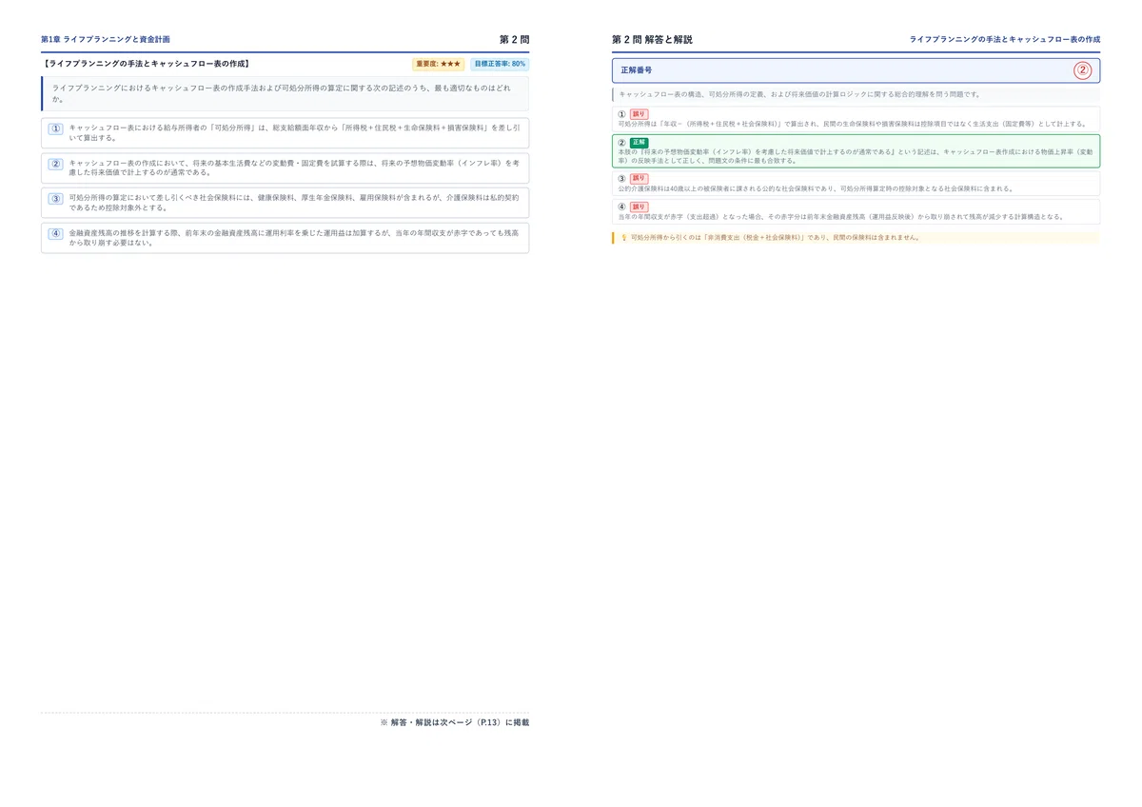
Task: Select option ① number box in the question
Action: click(x=56, y=128)
